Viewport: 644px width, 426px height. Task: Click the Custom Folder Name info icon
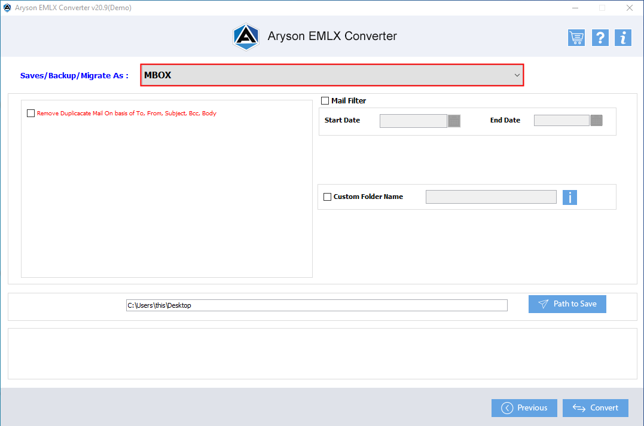point(569,197)
